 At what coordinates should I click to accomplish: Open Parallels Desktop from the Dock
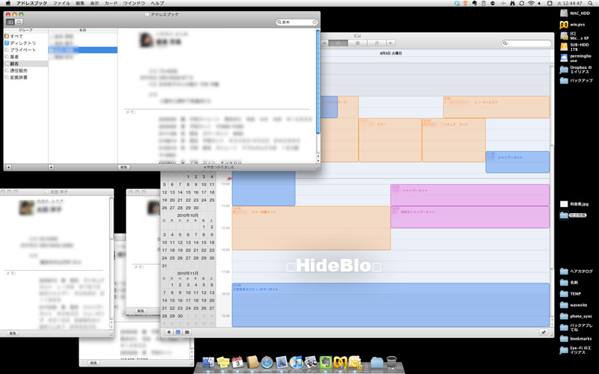coord(341,361)
